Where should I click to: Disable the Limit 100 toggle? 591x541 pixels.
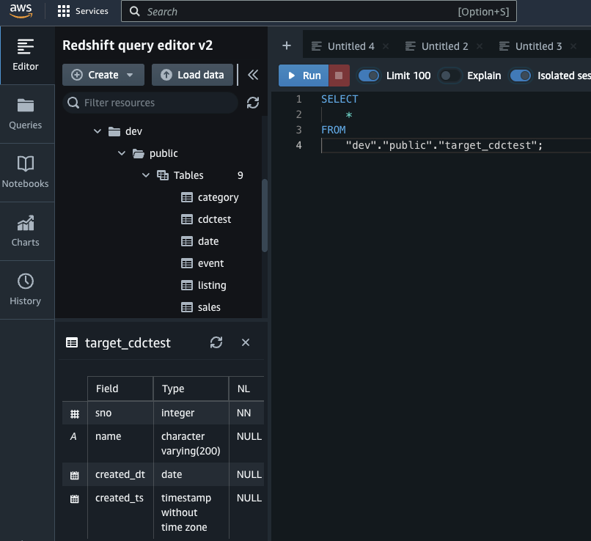(x=367, y=75)
